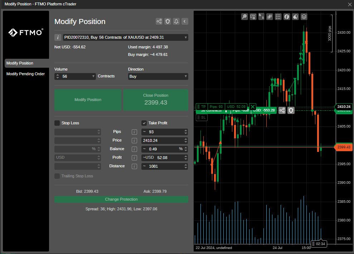
Task: Click Take Profit Pips 93 spinner arrows
Action: [x=185, y=132]
